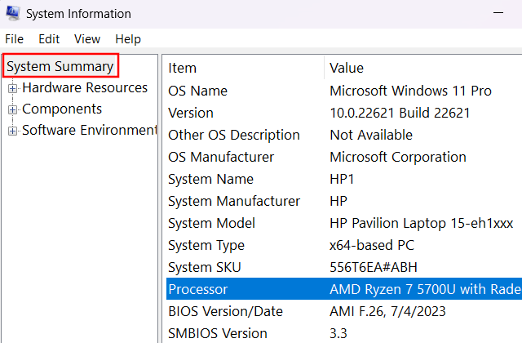Select the System SKU row
522x343 pixels.
[x=344, y=267]
